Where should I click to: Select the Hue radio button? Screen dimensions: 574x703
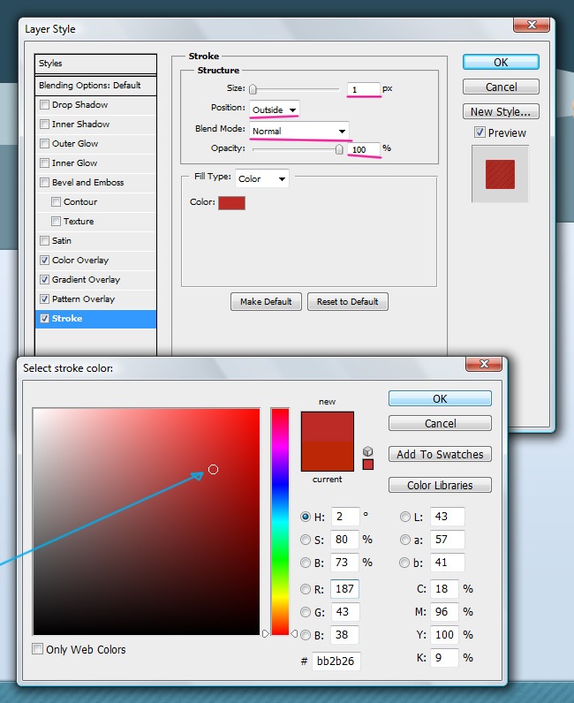click(306, 517)
